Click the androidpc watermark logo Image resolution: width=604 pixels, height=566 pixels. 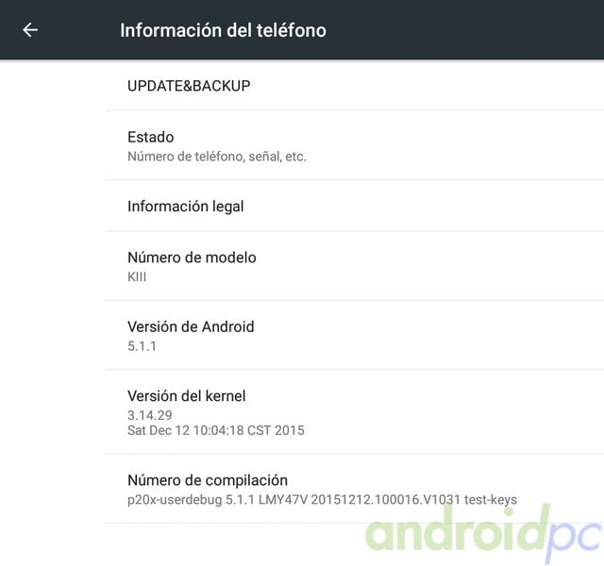point(483,533)
